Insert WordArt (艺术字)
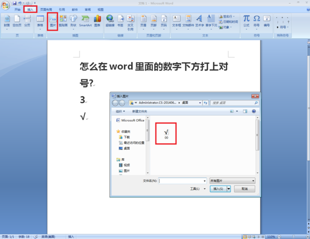Viewport: 310px width, 239px height. (199, 22)
